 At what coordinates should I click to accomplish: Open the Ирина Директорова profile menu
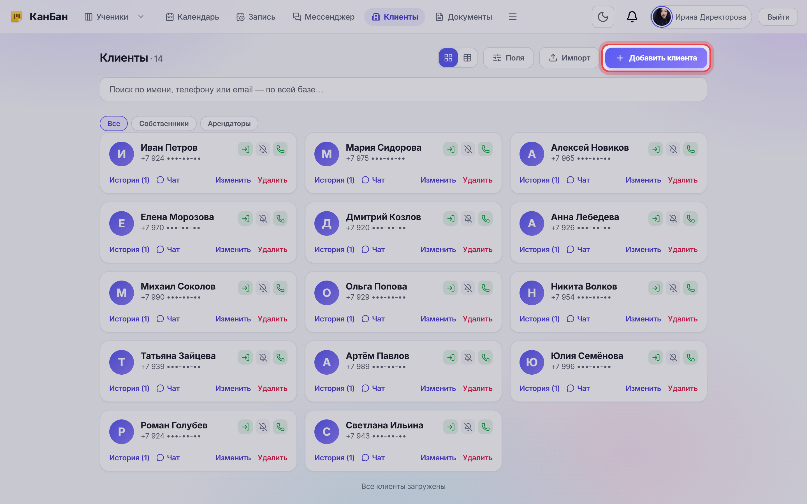[701, 17]
